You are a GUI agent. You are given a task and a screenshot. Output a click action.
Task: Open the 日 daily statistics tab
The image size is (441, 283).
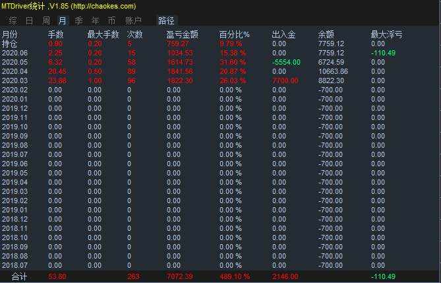click(29, 20)
